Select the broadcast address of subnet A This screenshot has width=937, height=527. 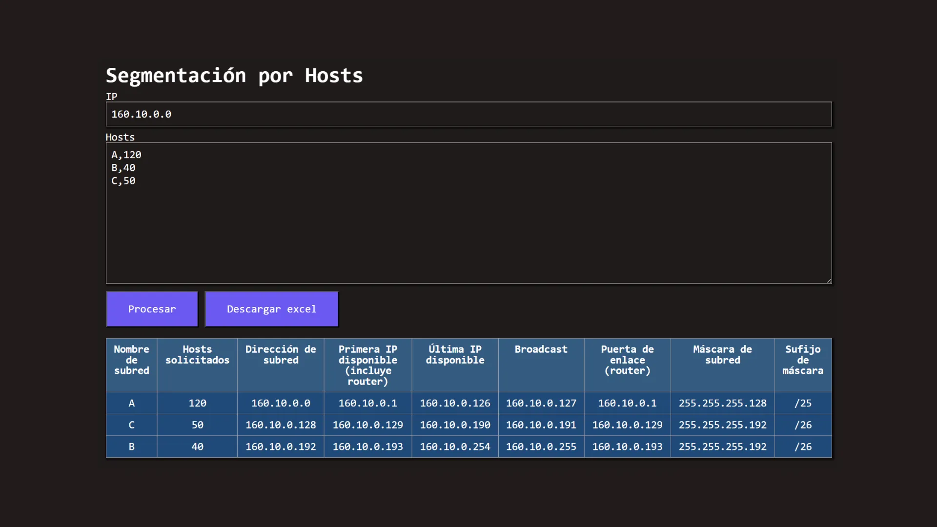[540, 403]
